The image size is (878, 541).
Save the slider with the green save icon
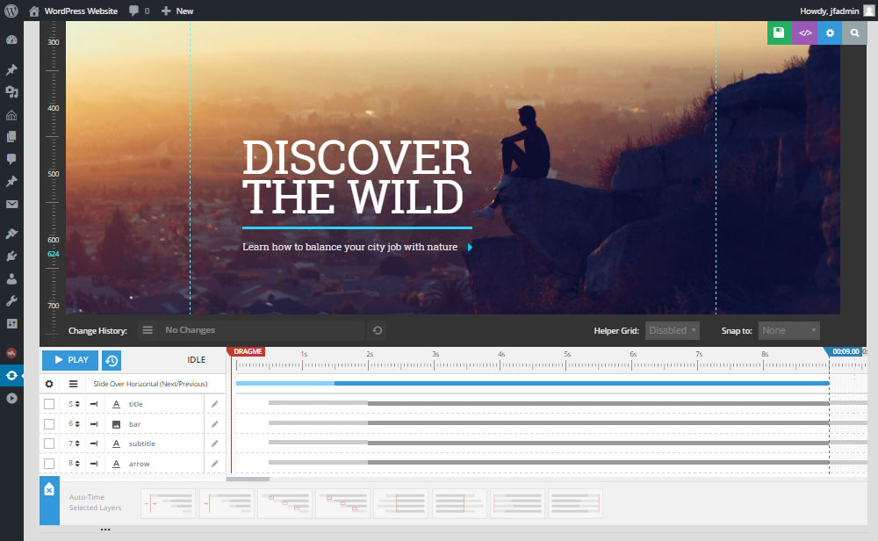click(779, 32)
